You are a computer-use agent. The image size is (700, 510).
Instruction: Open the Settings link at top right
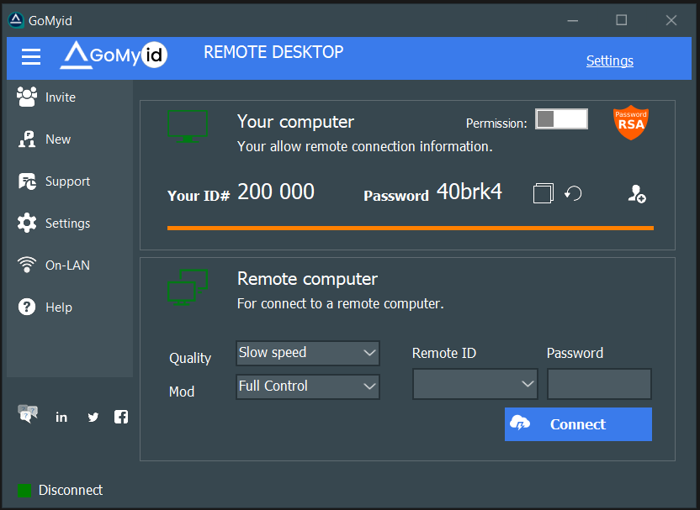pos(609,60)
